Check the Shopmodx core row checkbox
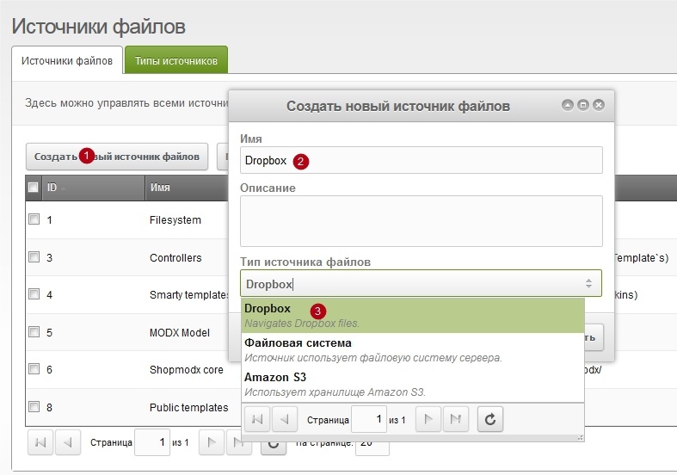677x475 pixels. tap(34, 369)
